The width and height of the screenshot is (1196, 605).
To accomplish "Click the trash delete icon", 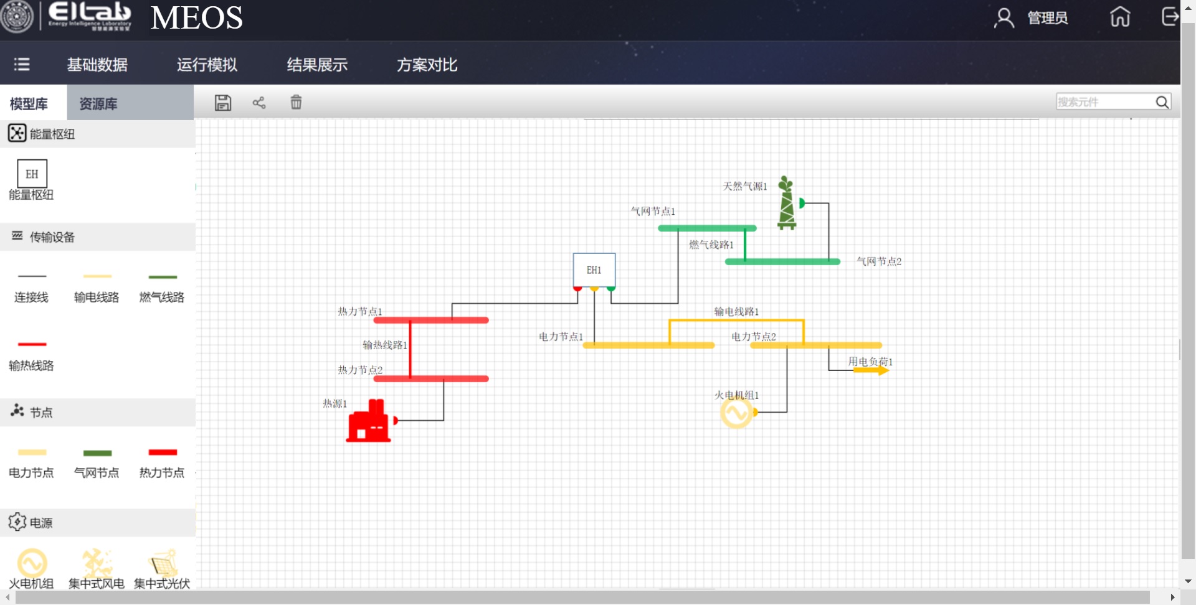I will click(x=296, y=102).
